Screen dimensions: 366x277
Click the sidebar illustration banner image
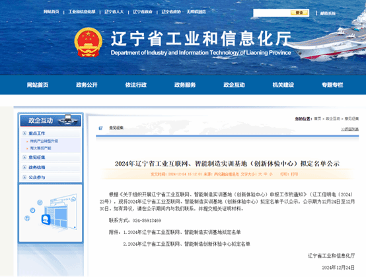[x=51, y=214]
